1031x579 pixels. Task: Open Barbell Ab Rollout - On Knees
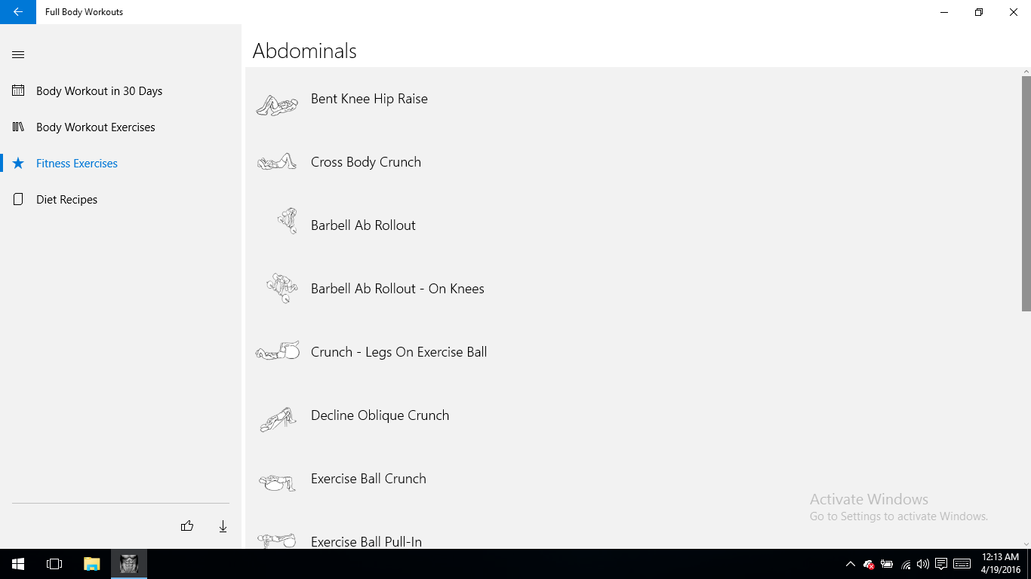[x=397, y=289]
